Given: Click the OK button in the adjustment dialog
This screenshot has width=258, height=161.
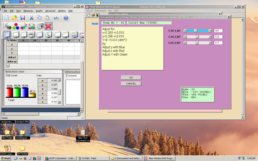Looking at the screenshot, I should (x=131, y=78).
